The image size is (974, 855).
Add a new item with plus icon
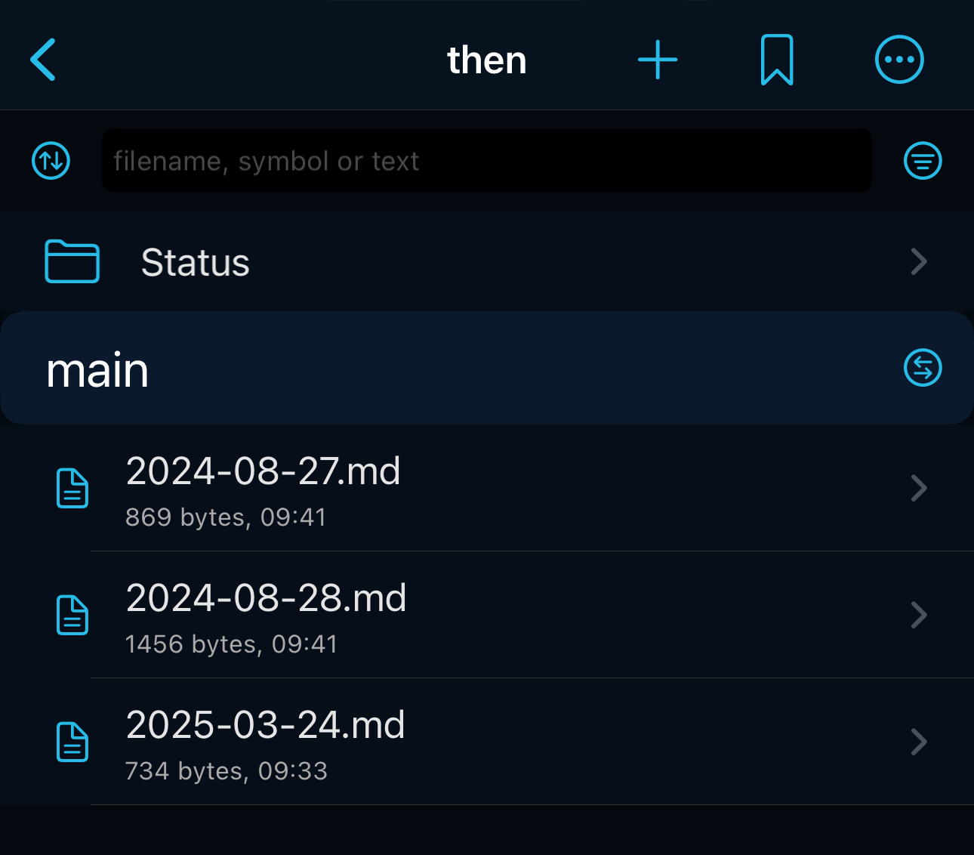coord(658,60)
